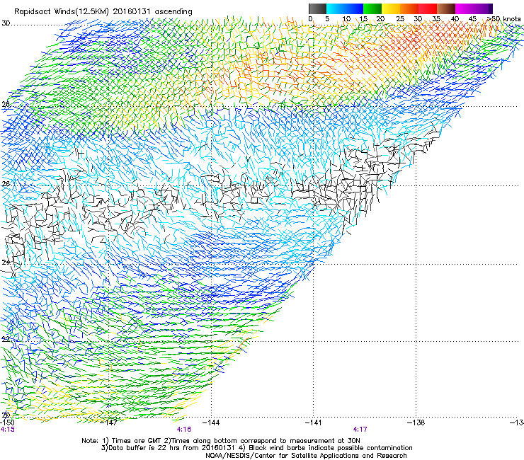Click the latitude label '20'
This screenshot has height=460, width=524.
(x=6, y=415)
